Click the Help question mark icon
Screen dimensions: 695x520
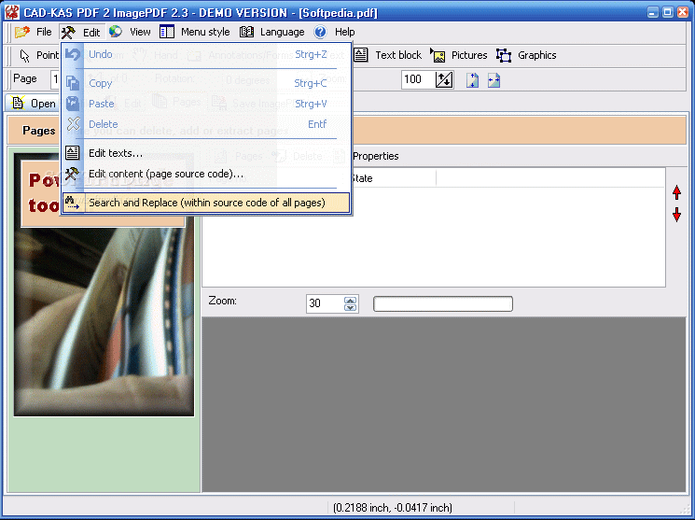pyautogui.click(x=320, y=32)
